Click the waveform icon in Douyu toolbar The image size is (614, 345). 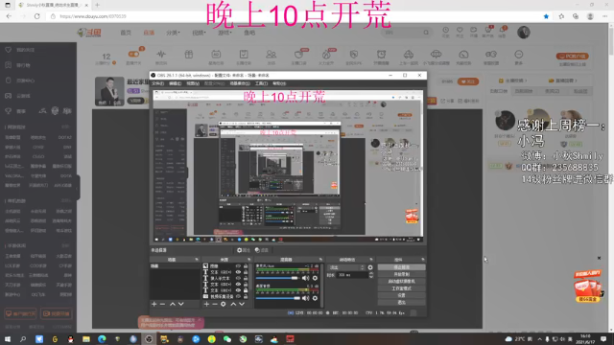pos(161,55)
